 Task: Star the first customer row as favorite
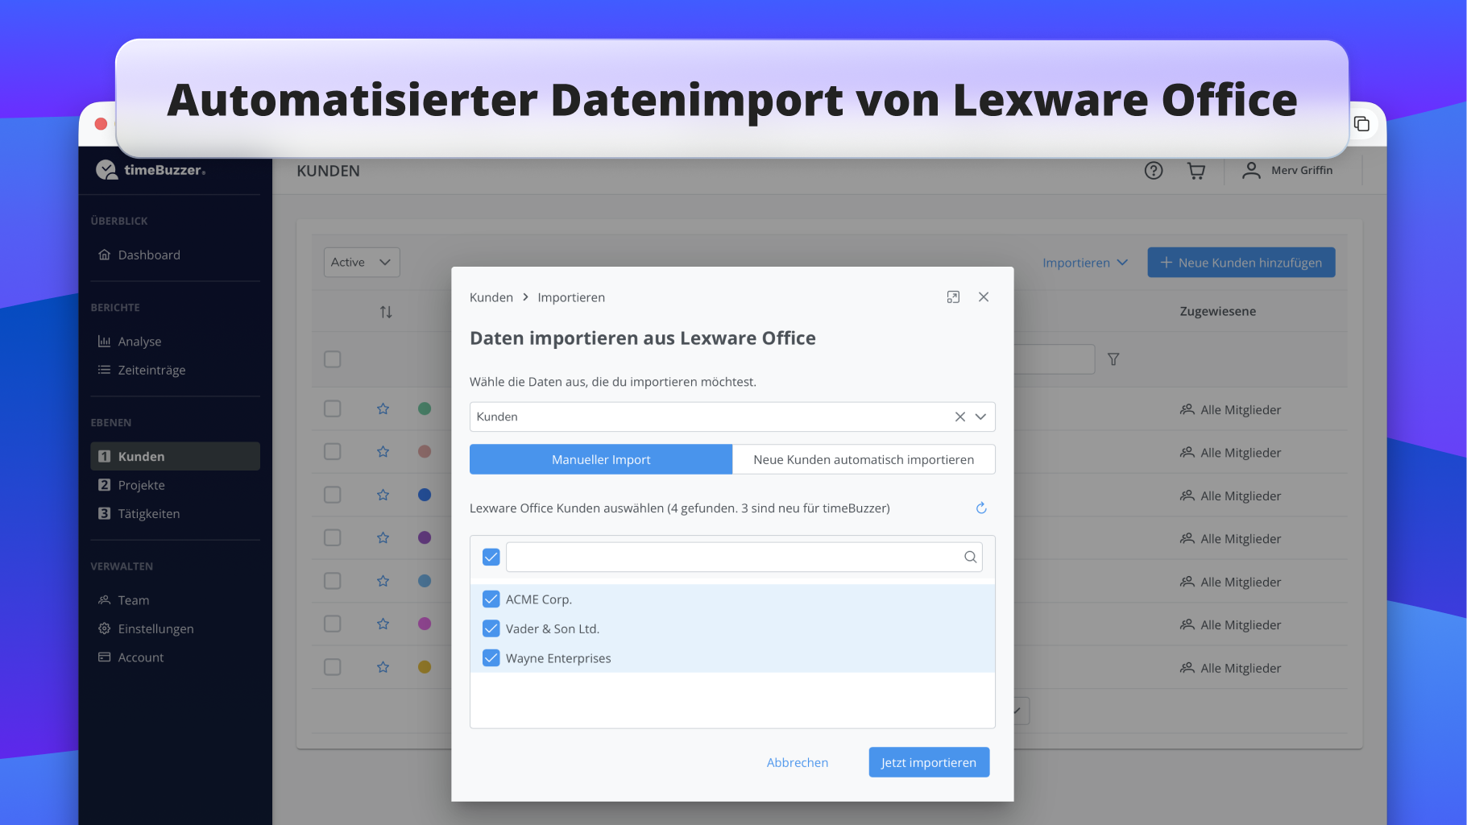pos(383,409)
